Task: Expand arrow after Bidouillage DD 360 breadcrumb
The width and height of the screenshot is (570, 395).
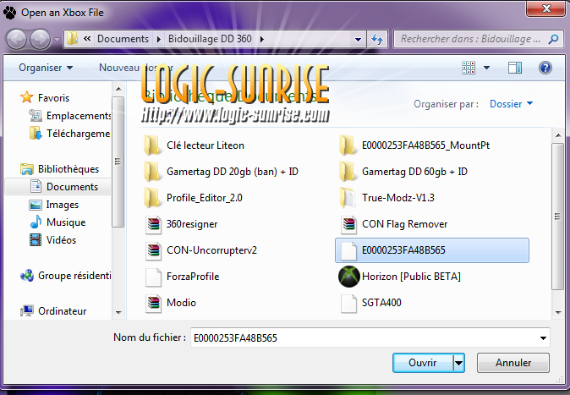Action: tap(261, 39)
